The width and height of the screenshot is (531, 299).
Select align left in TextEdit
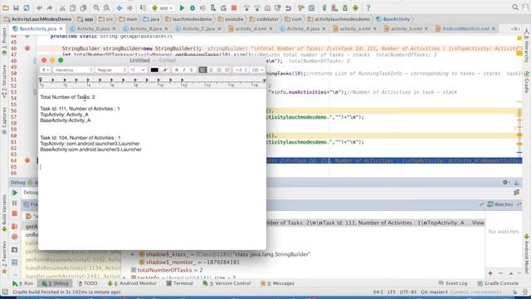[202, 70]
